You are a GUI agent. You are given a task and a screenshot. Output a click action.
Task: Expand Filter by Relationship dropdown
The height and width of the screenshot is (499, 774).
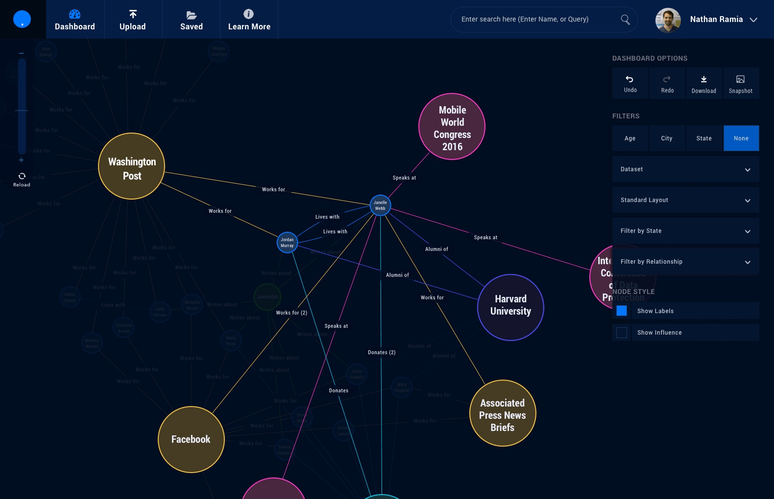point(686,262)
